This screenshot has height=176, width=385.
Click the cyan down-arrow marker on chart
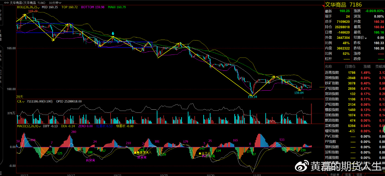click(113, 34)
